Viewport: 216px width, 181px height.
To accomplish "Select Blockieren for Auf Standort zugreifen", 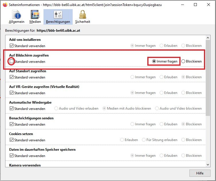I will click(183, 77).
